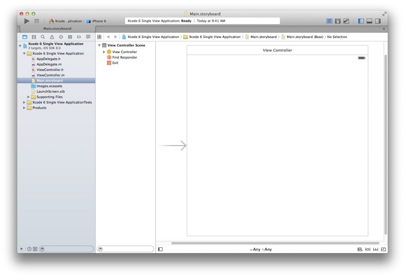Open the Assistant editor
Viewport: 405px width, 277px height.
(337, 21)
